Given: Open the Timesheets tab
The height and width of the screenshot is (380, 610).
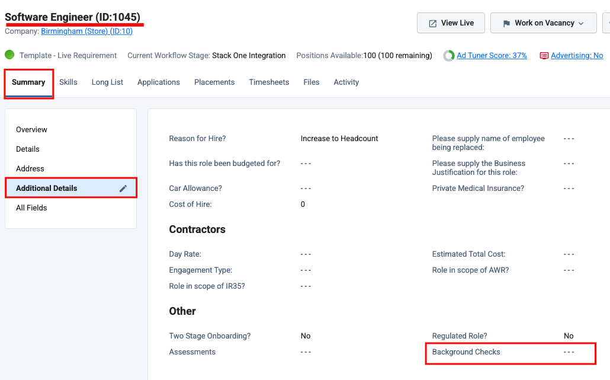Looking at the screenshot, I should (x=269, y=82).
